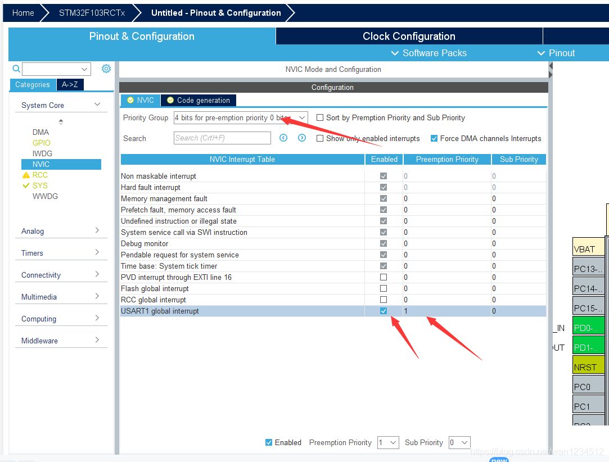Click the VBAT pin on chip view

click(x=588, y=248)
